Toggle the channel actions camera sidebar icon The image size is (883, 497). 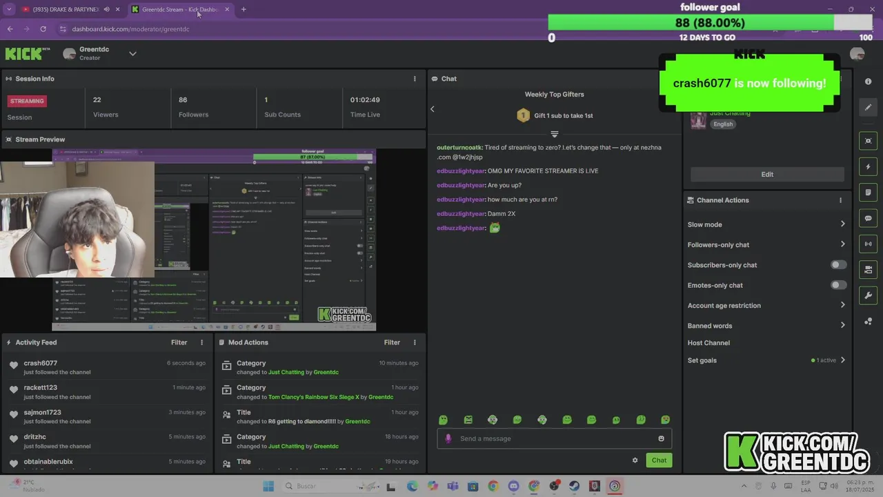coord(868,269)
